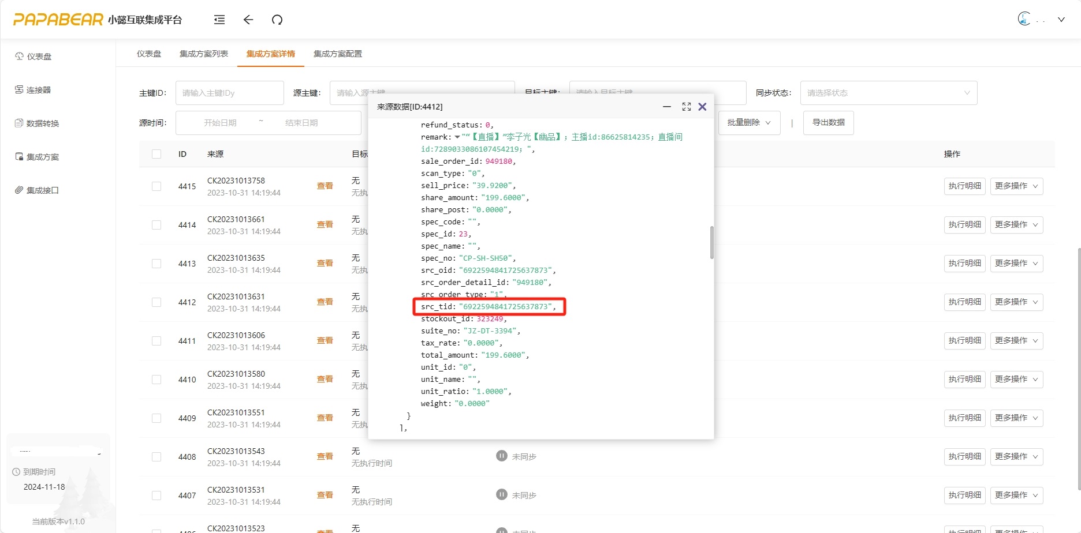
Task: Open 更多操作 dropdown for row 4414
Action: click(x=1016, y=225)
